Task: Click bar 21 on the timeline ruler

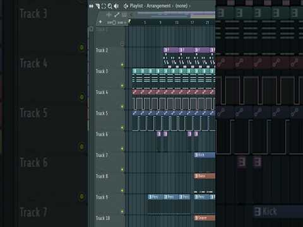Action: (x=207, y=22)
